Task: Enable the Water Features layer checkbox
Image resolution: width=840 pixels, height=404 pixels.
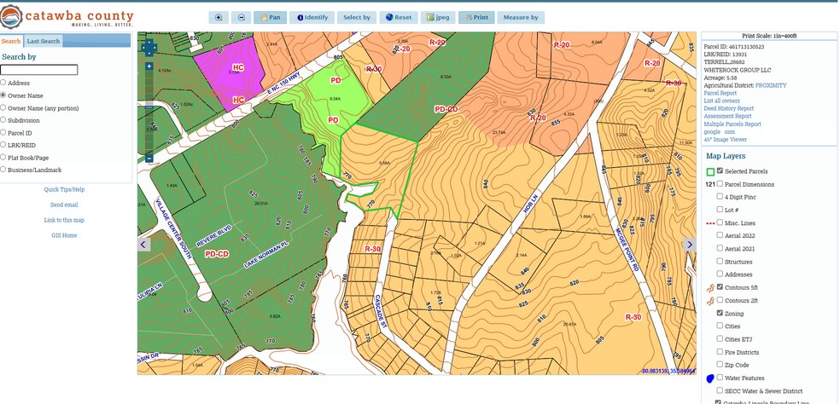Action: pos(721,377)
